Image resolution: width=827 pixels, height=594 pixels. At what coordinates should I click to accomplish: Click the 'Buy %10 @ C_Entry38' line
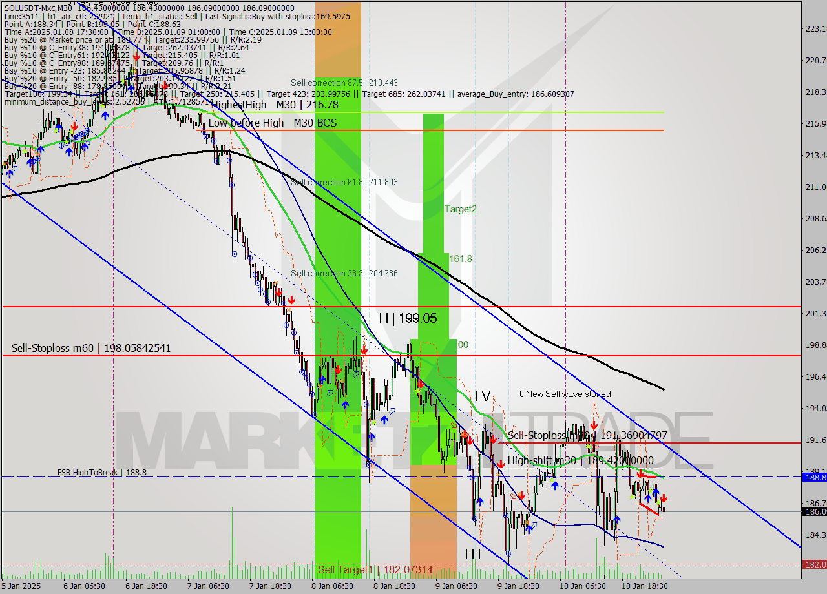[x=126, y=47]
